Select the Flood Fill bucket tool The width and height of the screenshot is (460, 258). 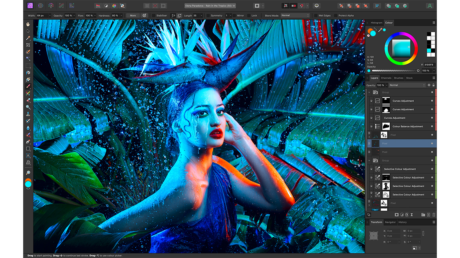coord(28,72)
